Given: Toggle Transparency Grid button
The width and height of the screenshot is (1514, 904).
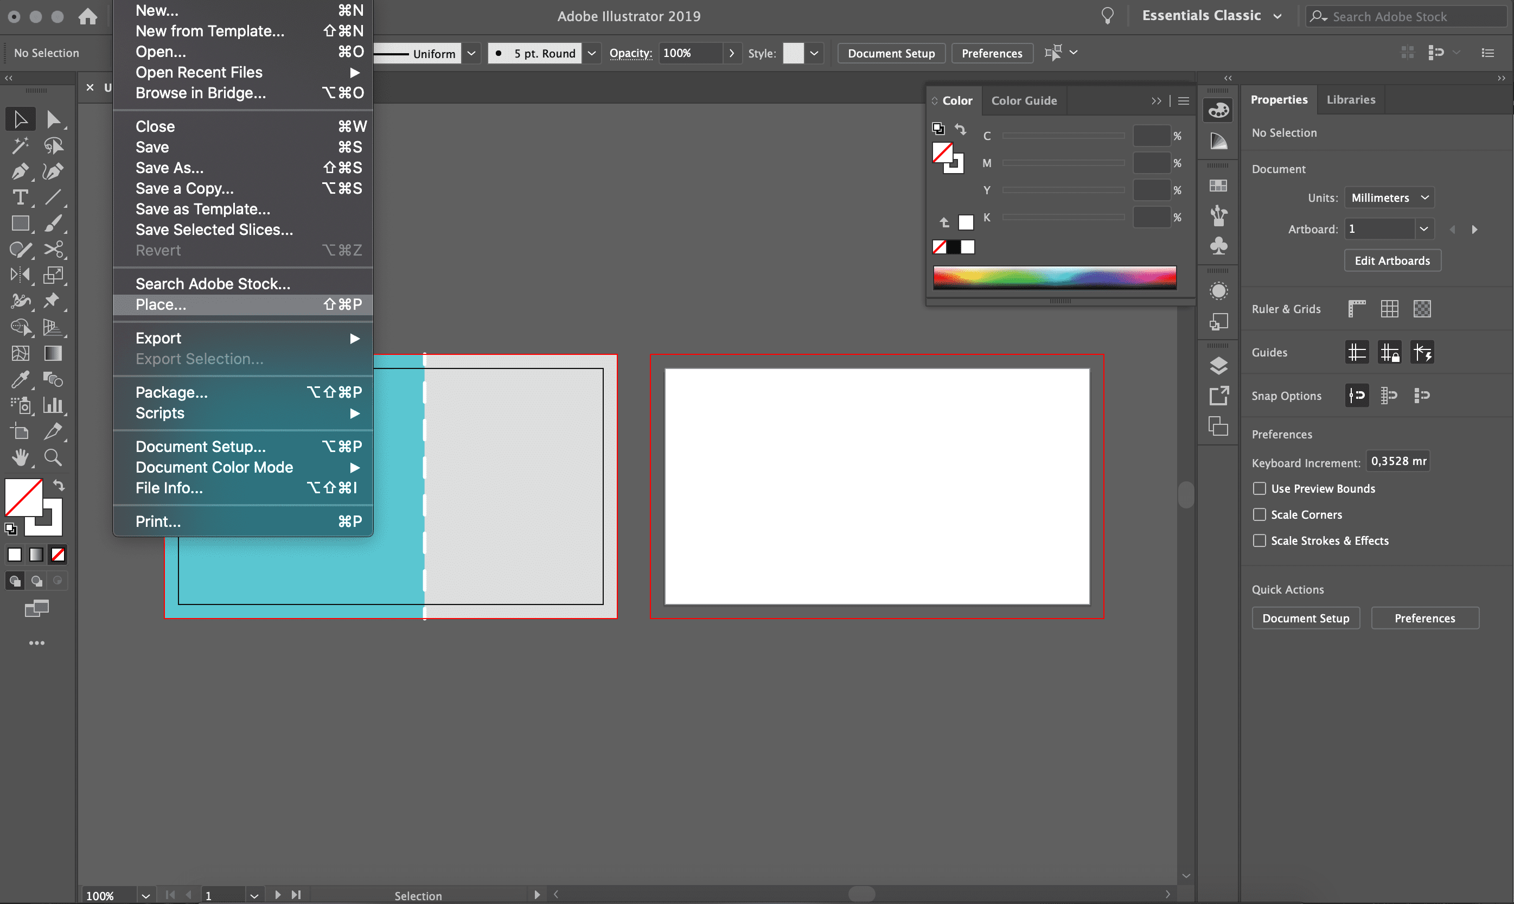Looking at the screenshot, I should pos(1422,309).
